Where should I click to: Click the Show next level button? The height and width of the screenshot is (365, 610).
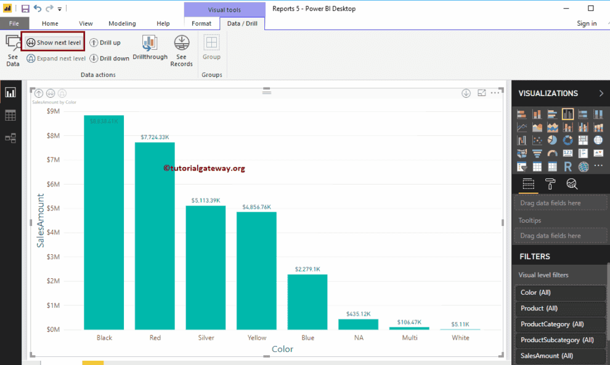(54, 42)
